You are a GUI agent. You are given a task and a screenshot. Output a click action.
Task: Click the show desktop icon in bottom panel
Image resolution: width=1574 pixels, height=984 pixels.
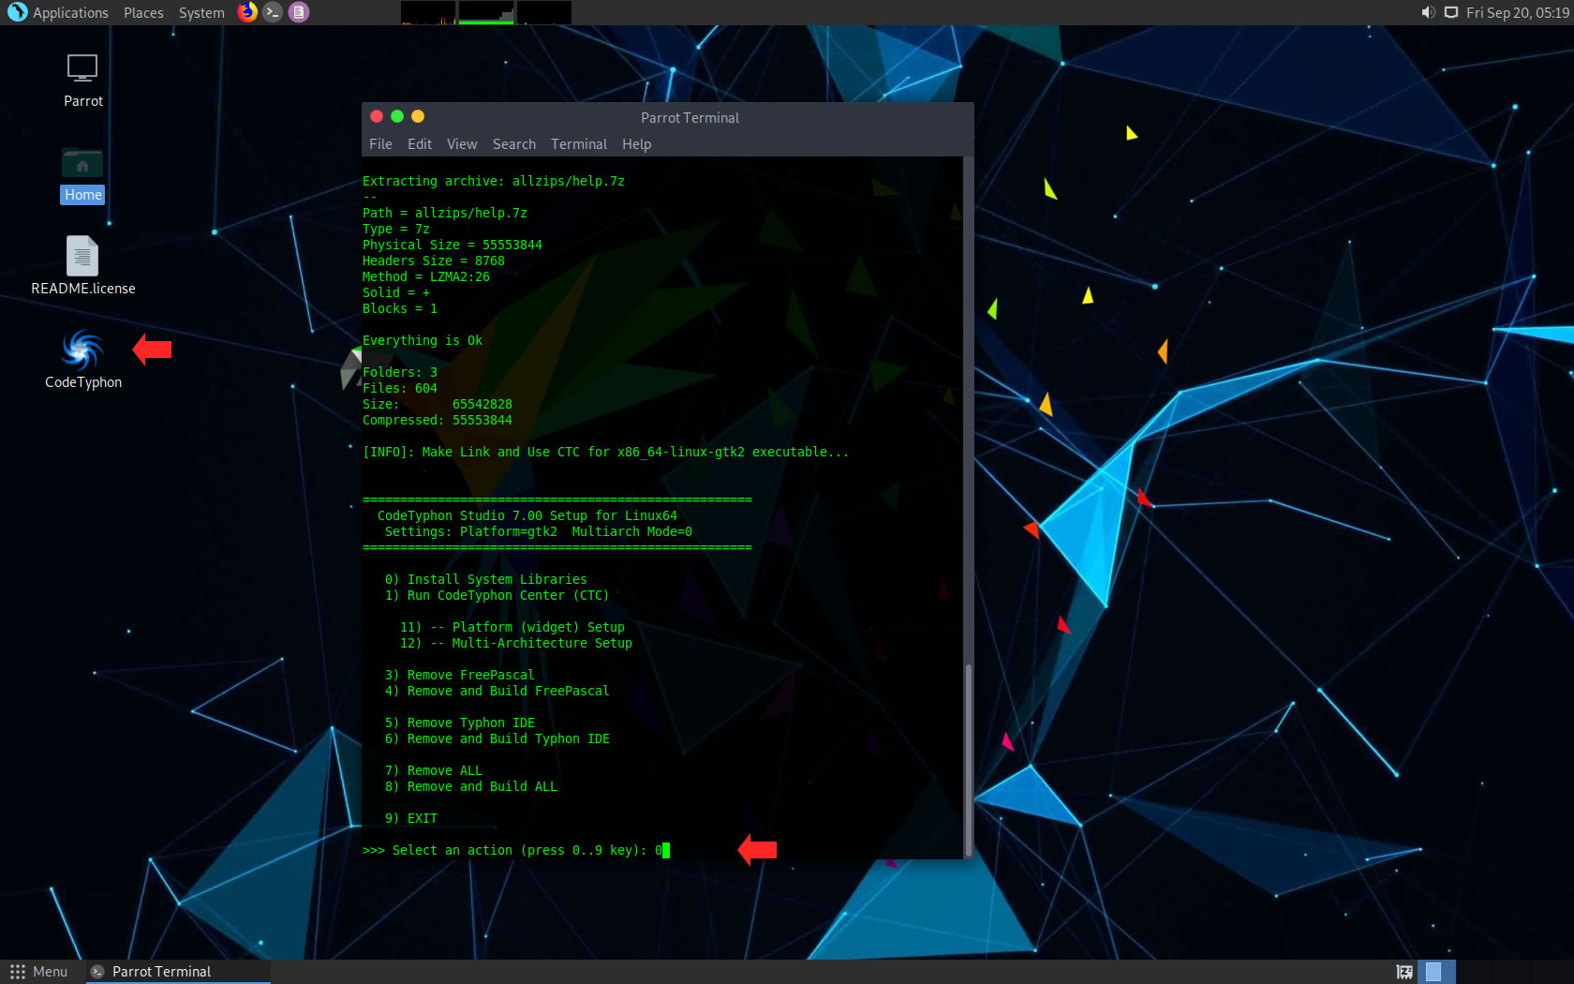click(x=1404, y=972)
